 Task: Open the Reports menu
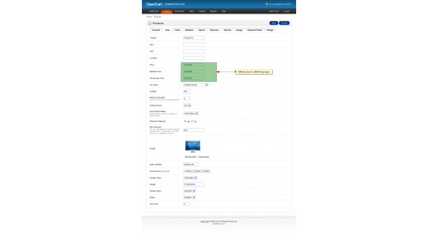point(213,12)
